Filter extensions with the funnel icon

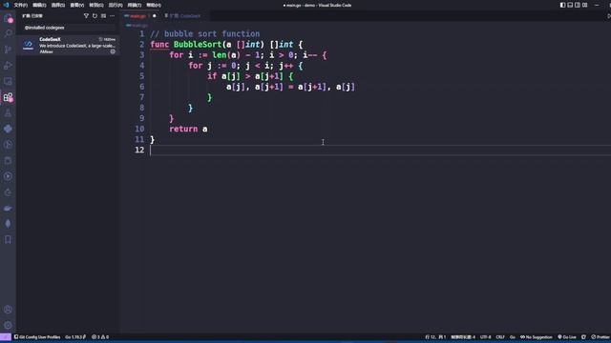pos(86,16)
